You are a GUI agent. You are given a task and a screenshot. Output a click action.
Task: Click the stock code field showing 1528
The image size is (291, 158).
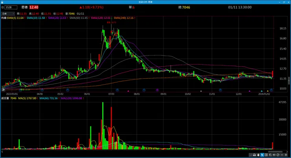click(11, 7)
